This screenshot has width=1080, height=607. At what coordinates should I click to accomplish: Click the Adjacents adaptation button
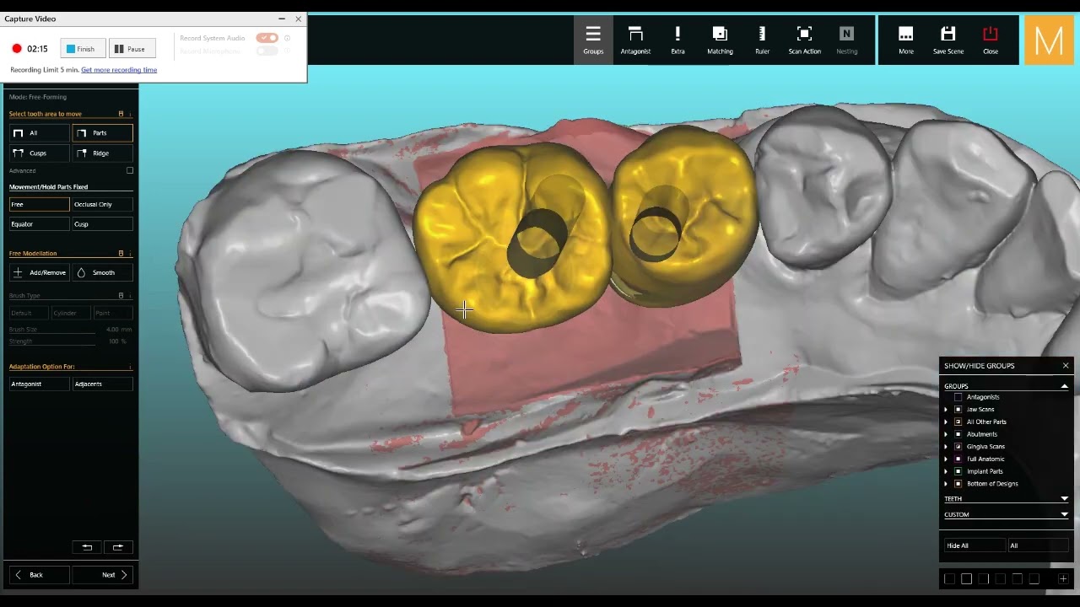click(x=102, y=384)
